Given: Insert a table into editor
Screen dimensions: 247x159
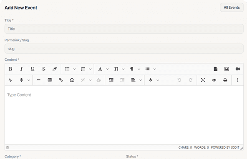Looking at the screenshot, I should 50,80.
